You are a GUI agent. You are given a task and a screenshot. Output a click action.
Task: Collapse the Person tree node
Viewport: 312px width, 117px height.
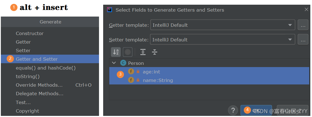pos(114,63)
